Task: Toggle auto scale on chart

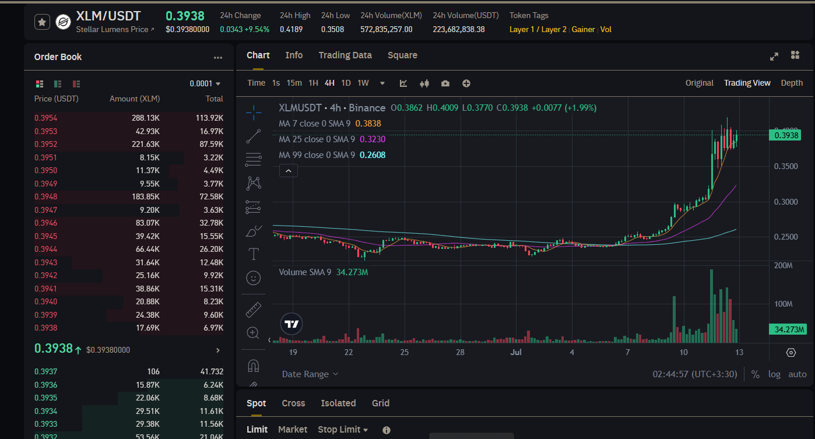Action: [798, 374]
